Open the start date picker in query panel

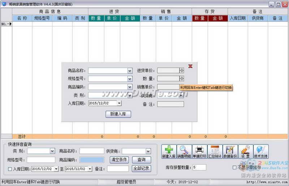tap(56, 169)
